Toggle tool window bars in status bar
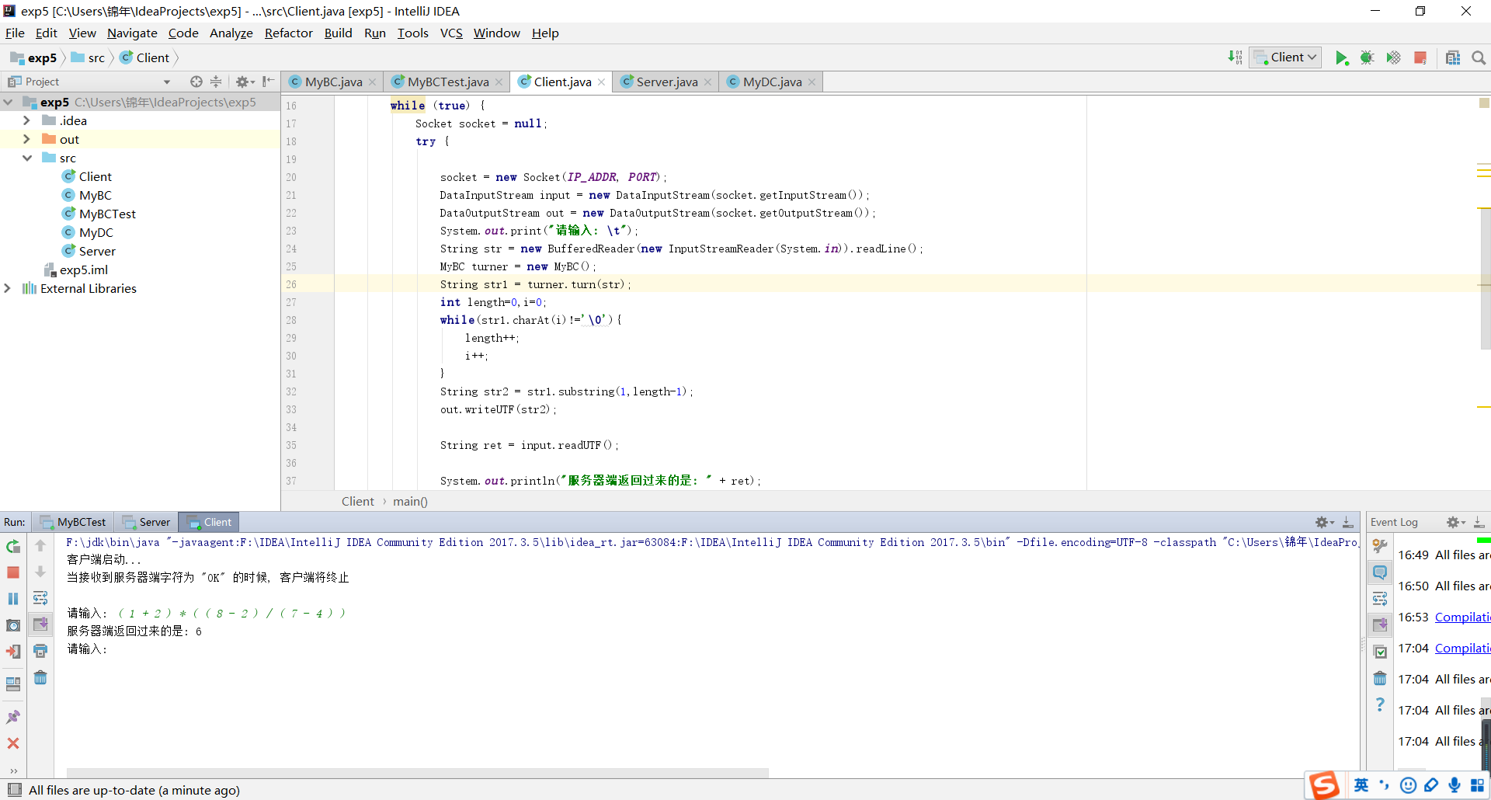Viewport: 1491px width, 800px height. pos(14,790)
